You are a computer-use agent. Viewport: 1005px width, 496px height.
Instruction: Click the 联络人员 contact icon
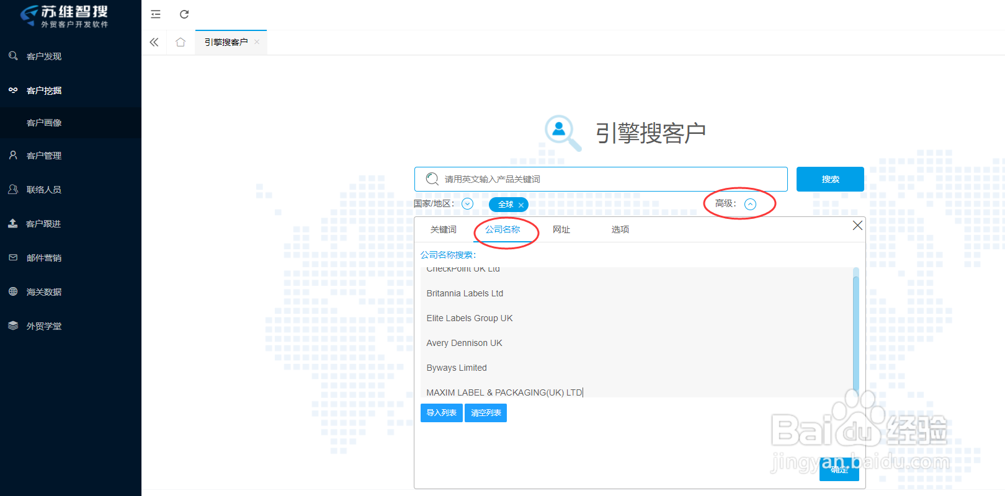[13, 189]
